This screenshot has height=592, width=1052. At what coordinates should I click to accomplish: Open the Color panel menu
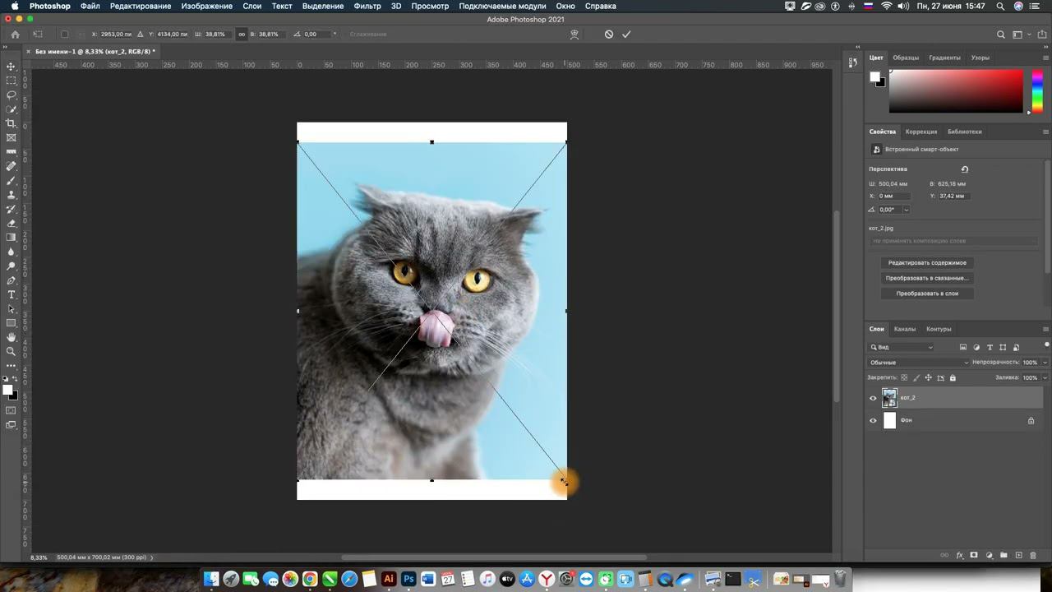1045,58
